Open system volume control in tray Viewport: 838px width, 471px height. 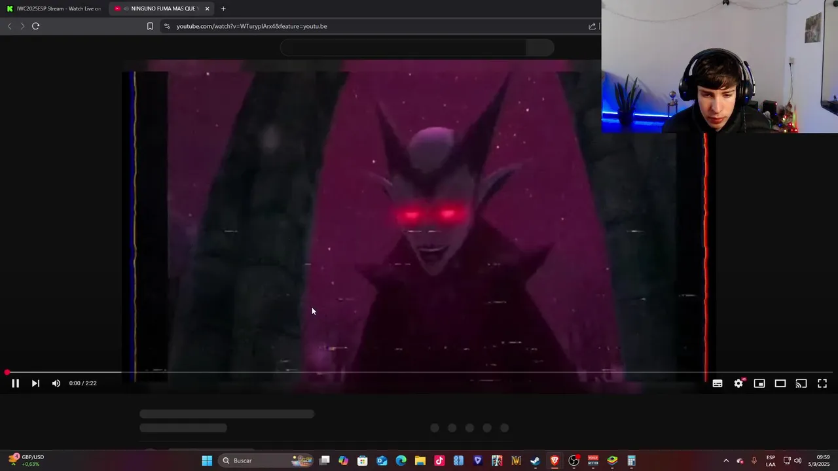(x=798, y=461)
